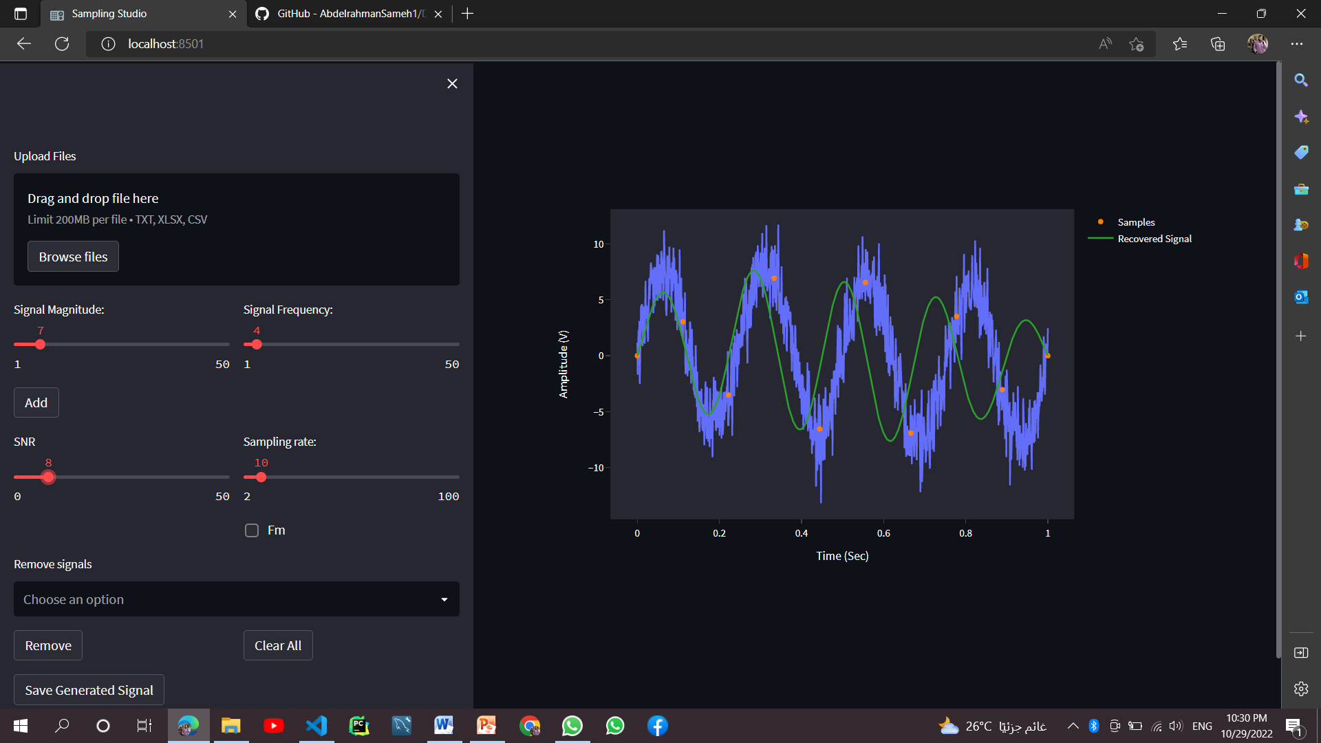
Task: Click the Browse files button
Action: (73, 256)
